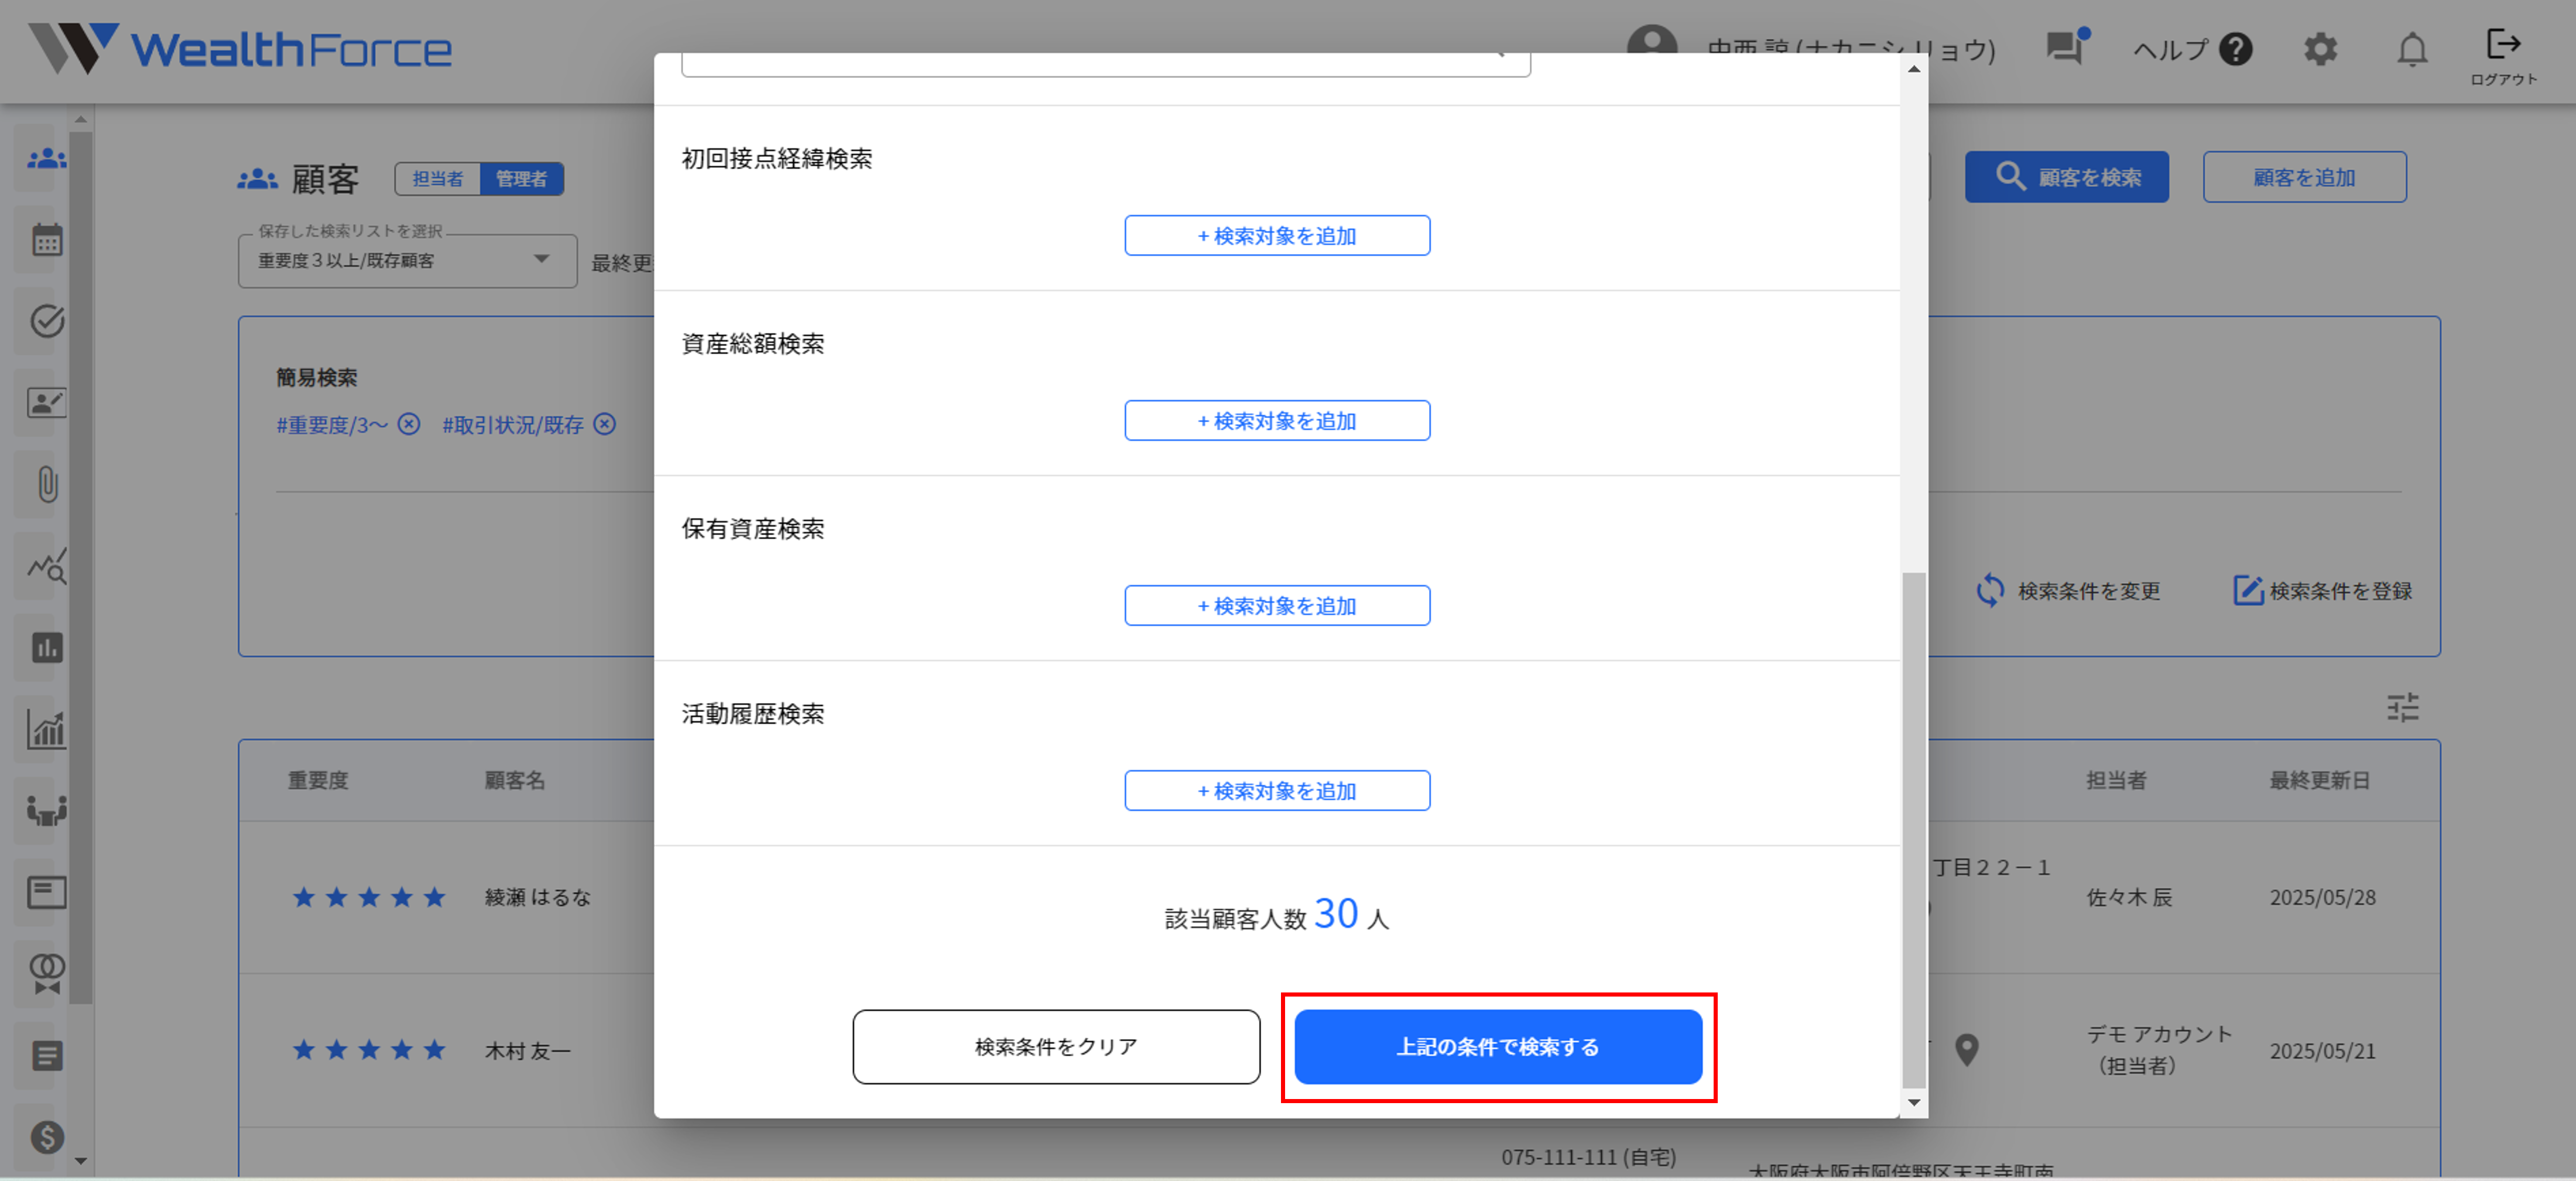Open the contact card icon in sidebar
This screenshot has width=2576, height=1181.
tap(46, 403)
